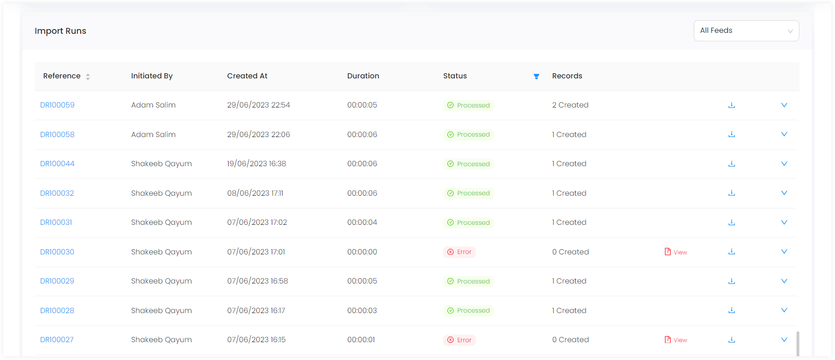Open the DR100032 reference link

pyautogui.click(x=57, y=193)
